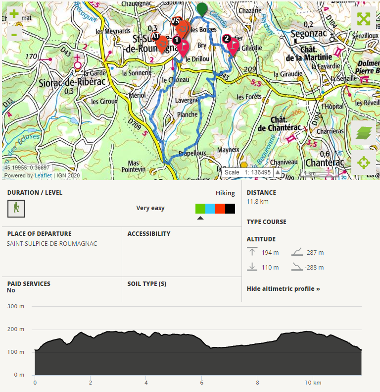Select the pink flag marker numbered 2
This screenshot has width=380, height=392.
pos(233,46)
